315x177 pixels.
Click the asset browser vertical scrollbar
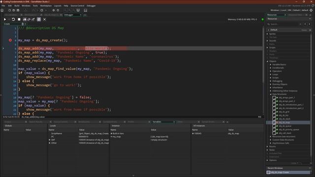pos(311,94)
